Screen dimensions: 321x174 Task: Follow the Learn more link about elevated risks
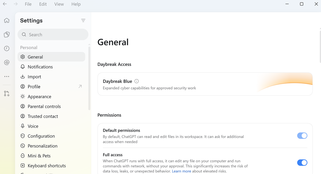pyautogui.click(x=182, y=171)
